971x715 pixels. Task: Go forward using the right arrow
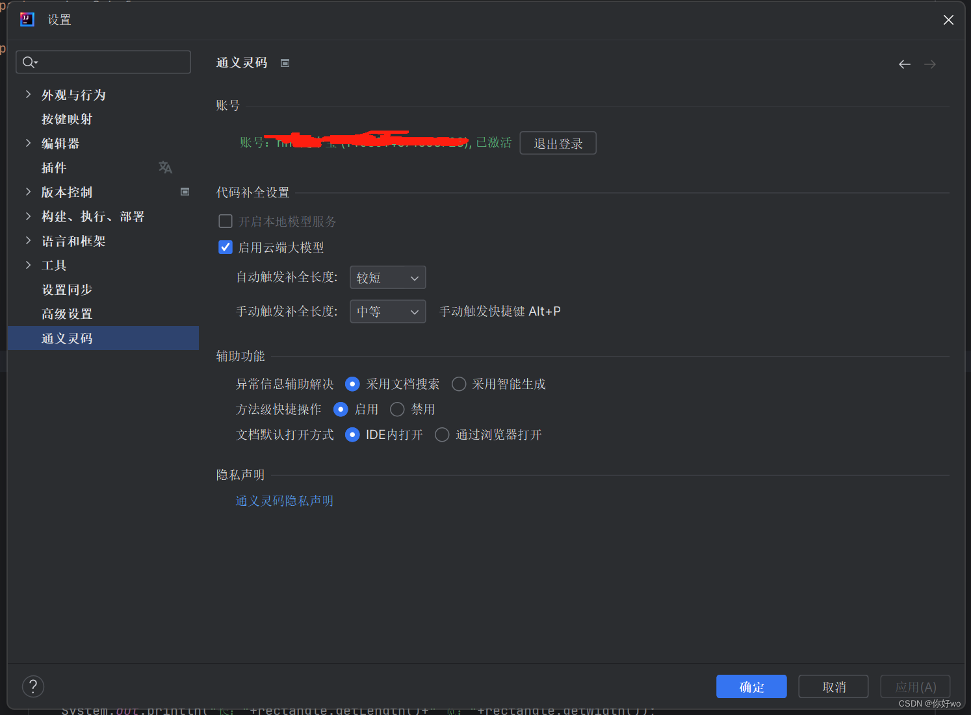point(930,64)
